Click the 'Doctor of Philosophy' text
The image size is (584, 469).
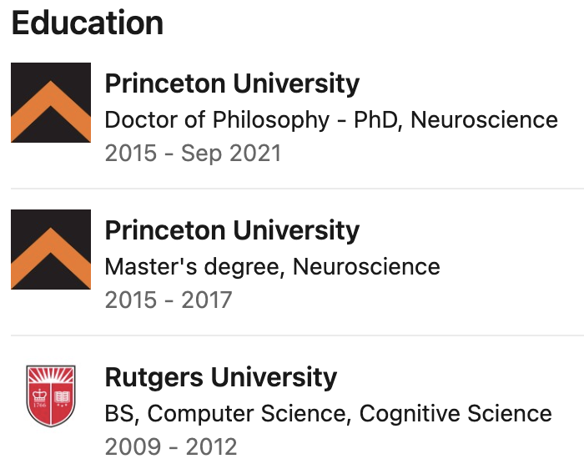pos(217,119)
